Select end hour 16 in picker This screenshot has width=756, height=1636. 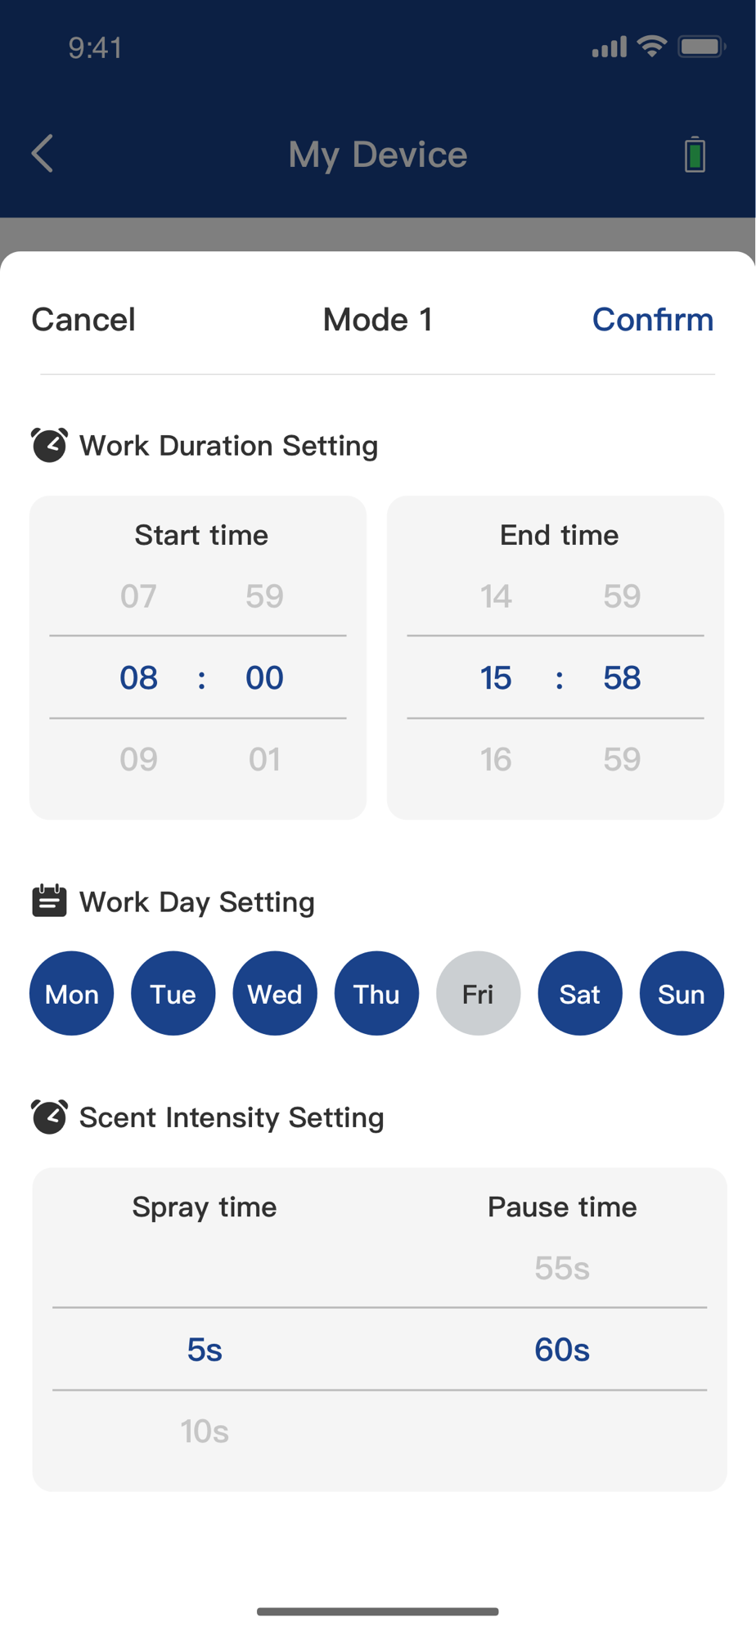496,759
